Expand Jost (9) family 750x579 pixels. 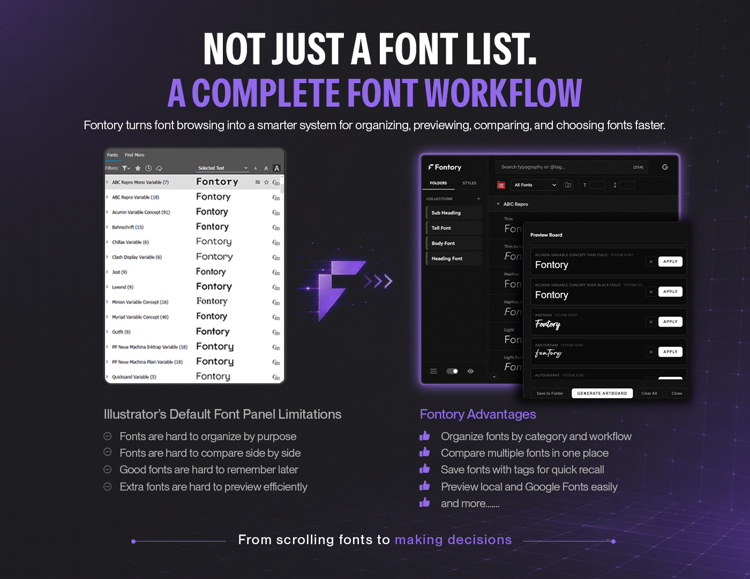[x=107, y=272]
